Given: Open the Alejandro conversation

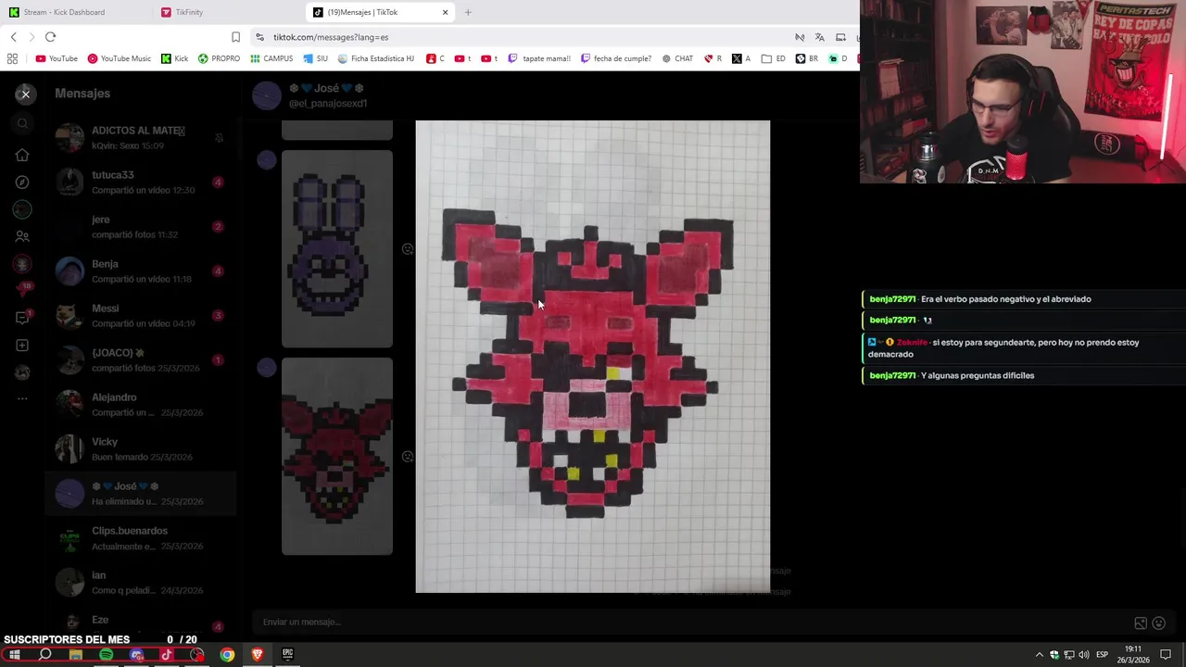Looking at the screenshot, I should [141, 405].
